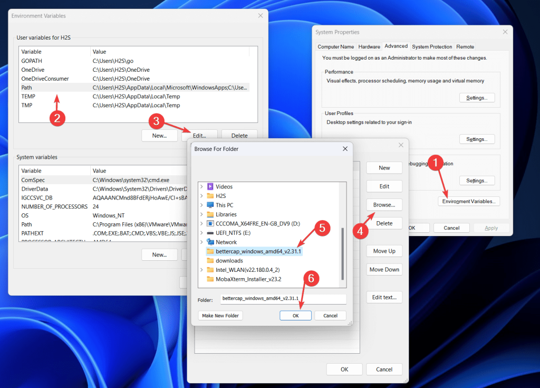
Task: Switch to the Computer Name tab
Action: pyautogui.click(x=335, y=46)
